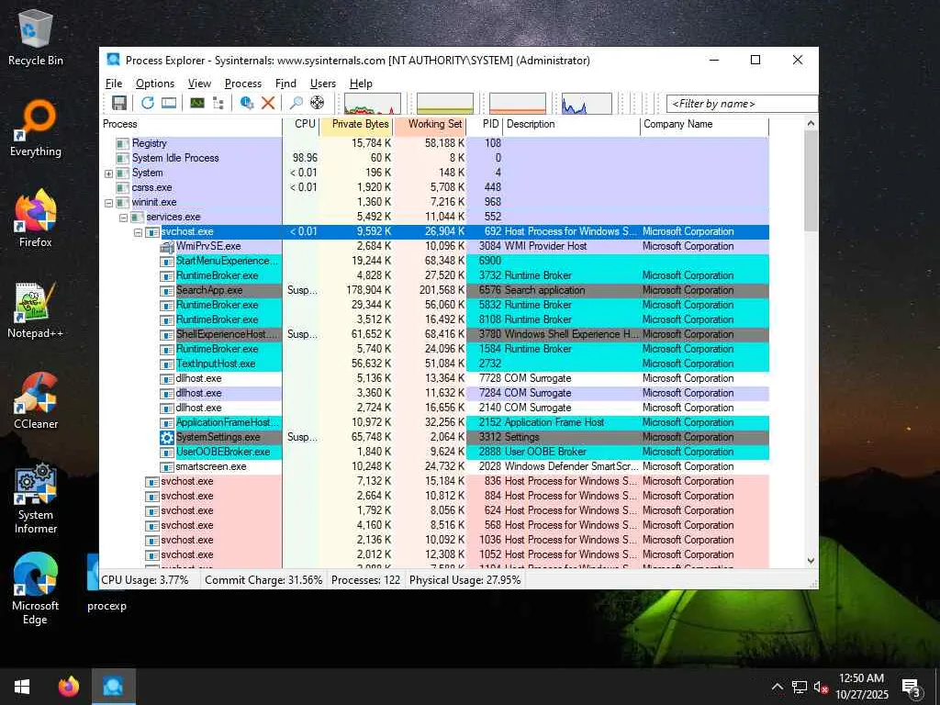Select dllhost.exe row with PID 7728
The image size is (940, 705).
[434, 378]
